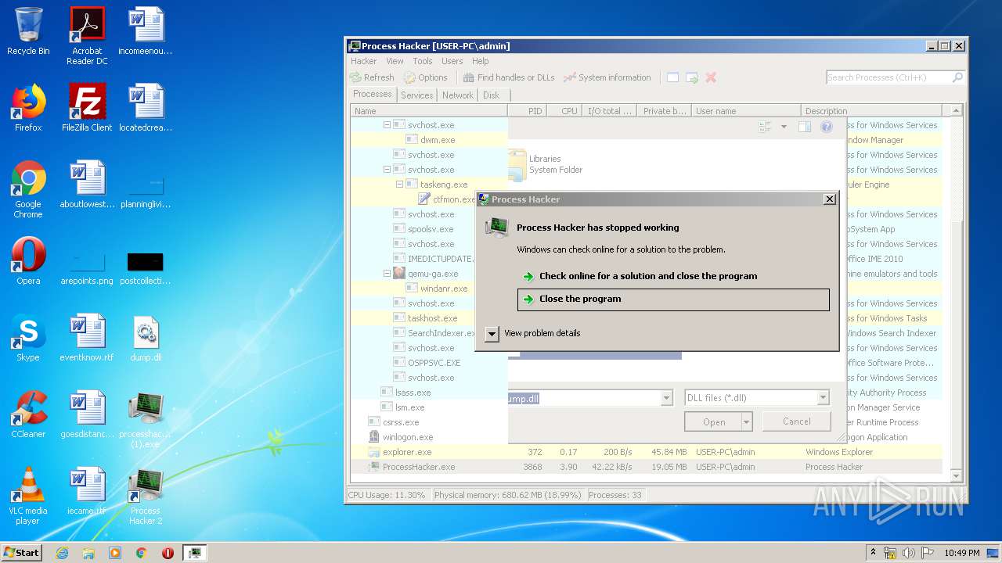1002x563 pixels.
Task: Click the find window toolbar icon
Action: click(673, 77)
